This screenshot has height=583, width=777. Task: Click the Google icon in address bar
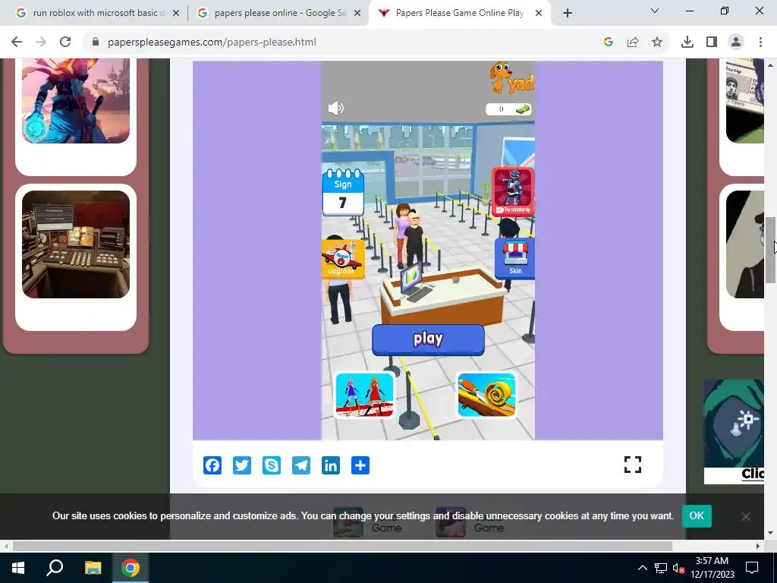(609, 43)
